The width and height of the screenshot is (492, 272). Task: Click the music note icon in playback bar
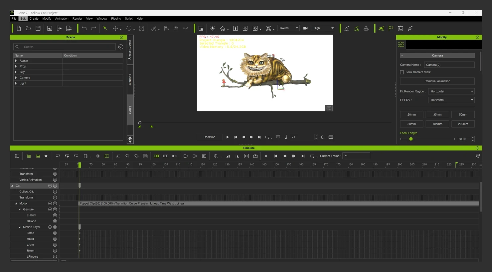[286, 137]
